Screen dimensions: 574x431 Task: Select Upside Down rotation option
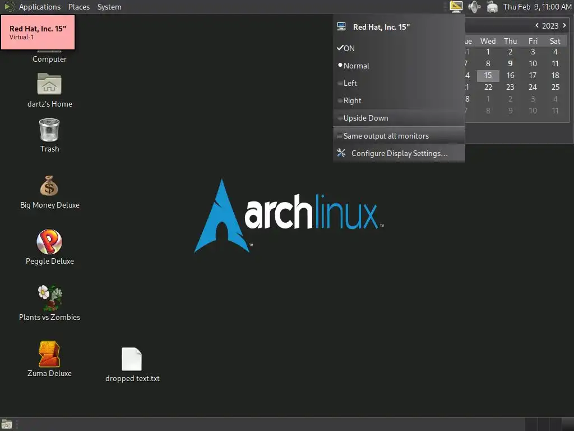399,118
